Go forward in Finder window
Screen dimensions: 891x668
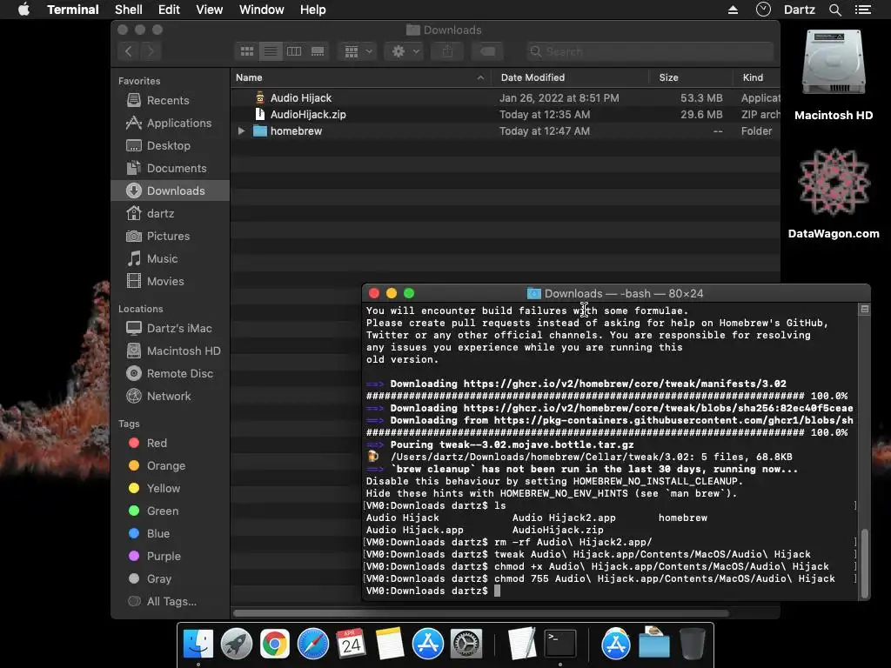tap(151, 51)
